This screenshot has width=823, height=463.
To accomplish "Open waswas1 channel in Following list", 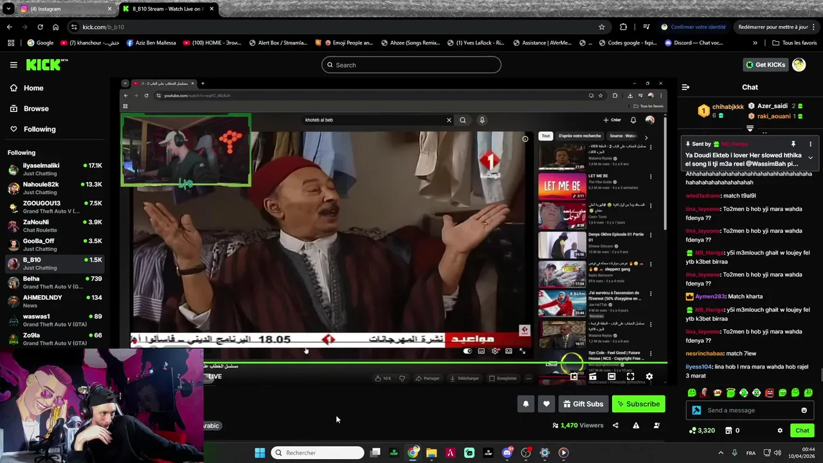I will [55, 320].
